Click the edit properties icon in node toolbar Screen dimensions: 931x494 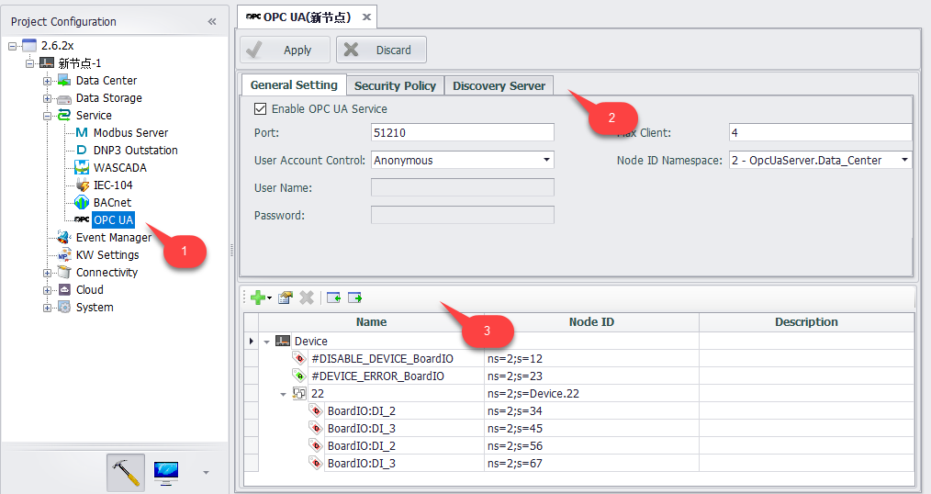tap(286, 298)
